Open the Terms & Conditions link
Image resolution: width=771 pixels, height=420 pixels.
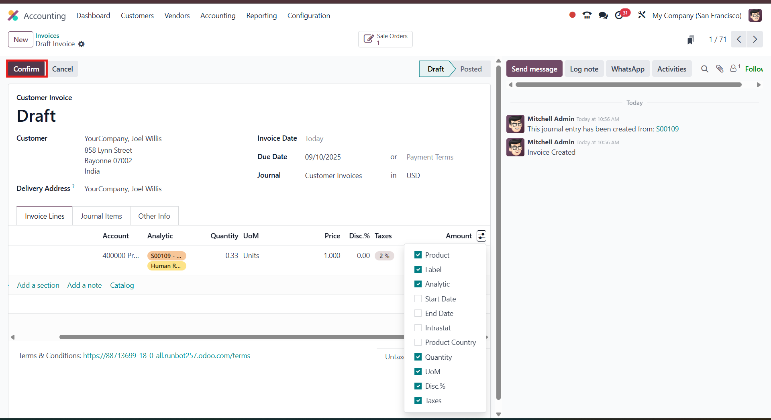coord(167,355)
